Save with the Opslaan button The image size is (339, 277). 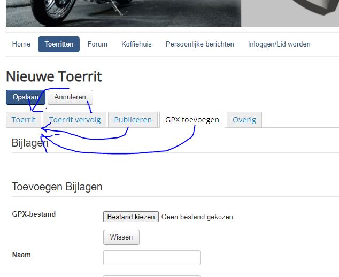pos(26,97)
